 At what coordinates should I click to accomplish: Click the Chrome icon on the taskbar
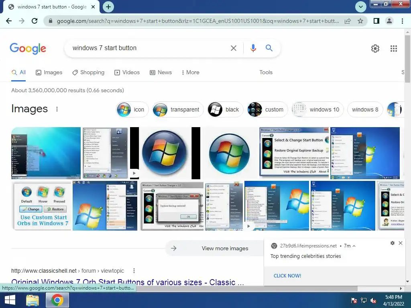pos(57,300)
